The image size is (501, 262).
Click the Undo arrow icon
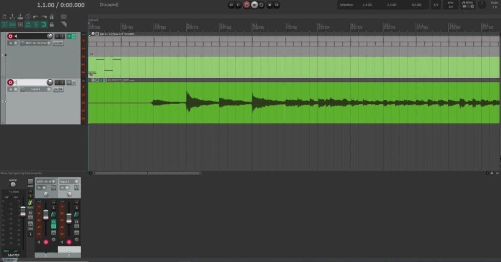point(36,17)
